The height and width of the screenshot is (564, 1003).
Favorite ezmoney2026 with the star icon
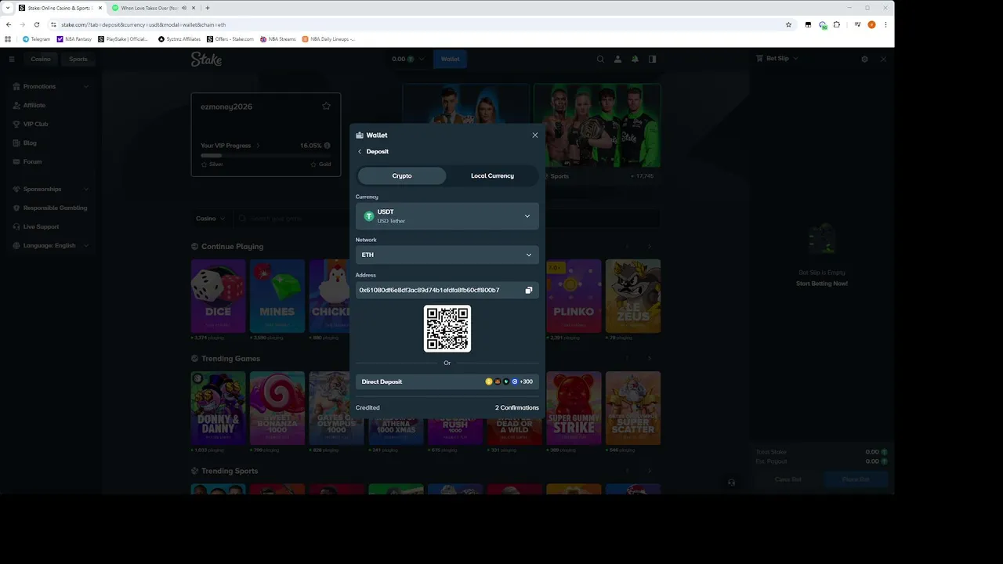click(326, 107)
